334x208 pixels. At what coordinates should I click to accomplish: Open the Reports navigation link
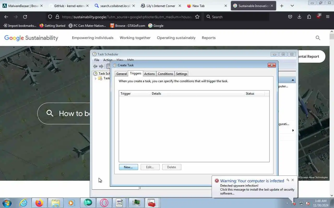[x=208, y=38]
